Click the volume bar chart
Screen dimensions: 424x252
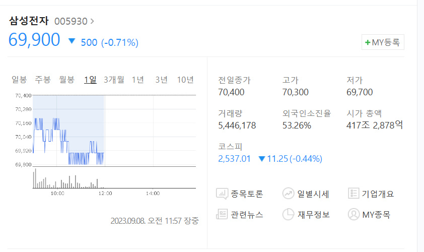click(x=114, y=178)
